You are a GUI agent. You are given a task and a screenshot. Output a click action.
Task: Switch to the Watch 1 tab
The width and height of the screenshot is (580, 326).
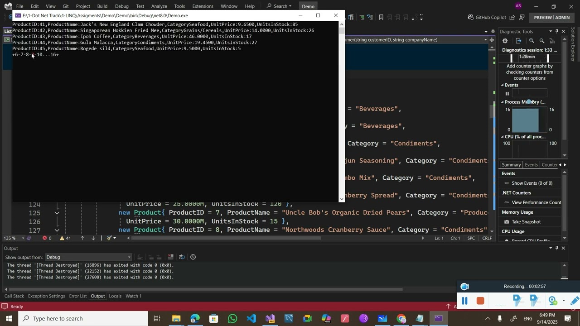point(133,296)
